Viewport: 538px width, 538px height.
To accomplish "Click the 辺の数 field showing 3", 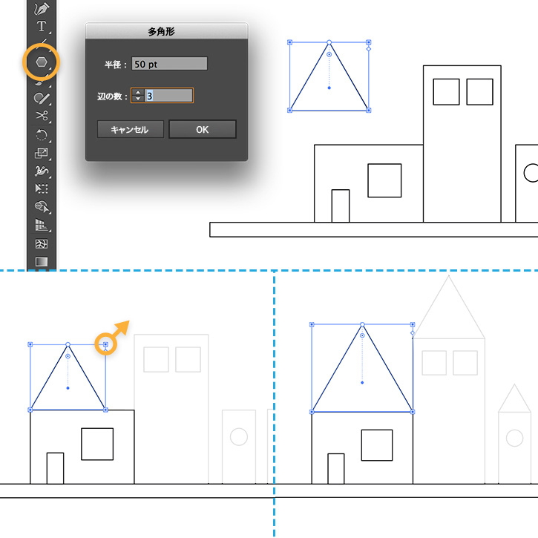I will pos(168,96).
